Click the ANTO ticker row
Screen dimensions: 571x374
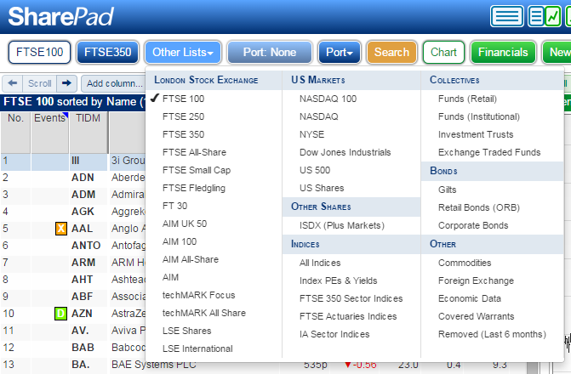[86, 246]
